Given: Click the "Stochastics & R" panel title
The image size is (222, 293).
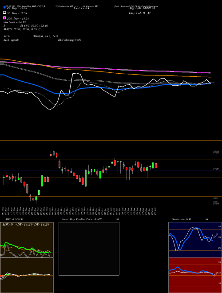Looking at the screenshot, I should [182, 219].
